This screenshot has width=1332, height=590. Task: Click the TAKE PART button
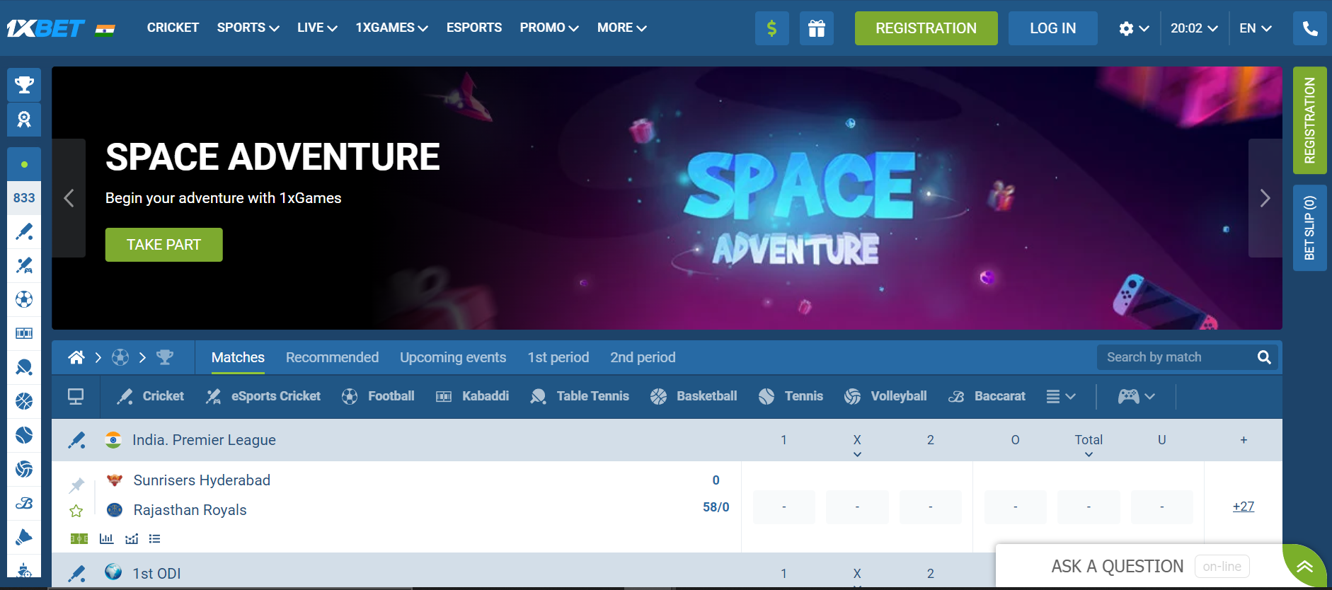click(164, 245)
